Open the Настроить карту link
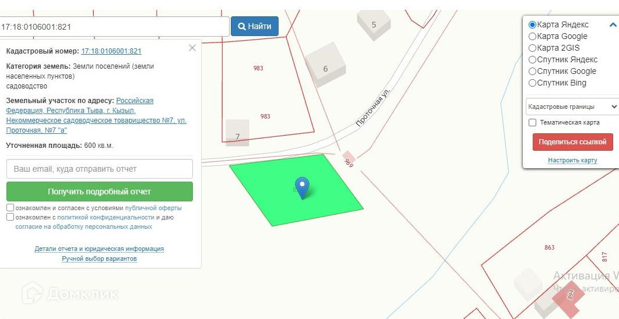619x319 pixels. (572, 161)
